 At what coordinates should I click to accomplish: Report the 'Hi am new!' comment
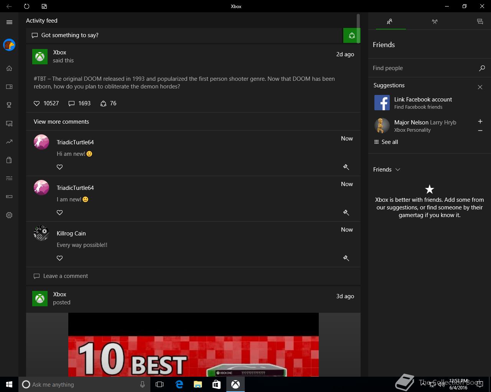346,167
